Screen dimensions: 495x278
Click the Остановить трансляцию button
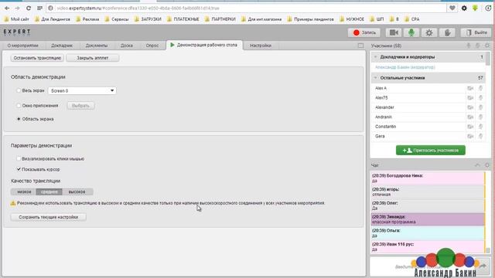point(37,58)
